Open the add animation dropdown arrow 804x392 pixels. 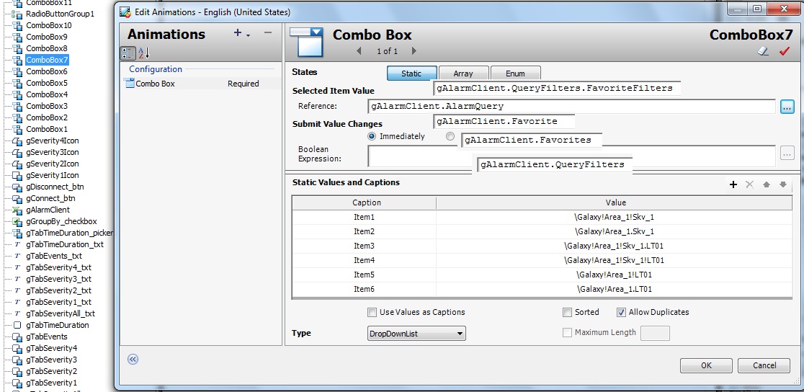click(248, 35)
